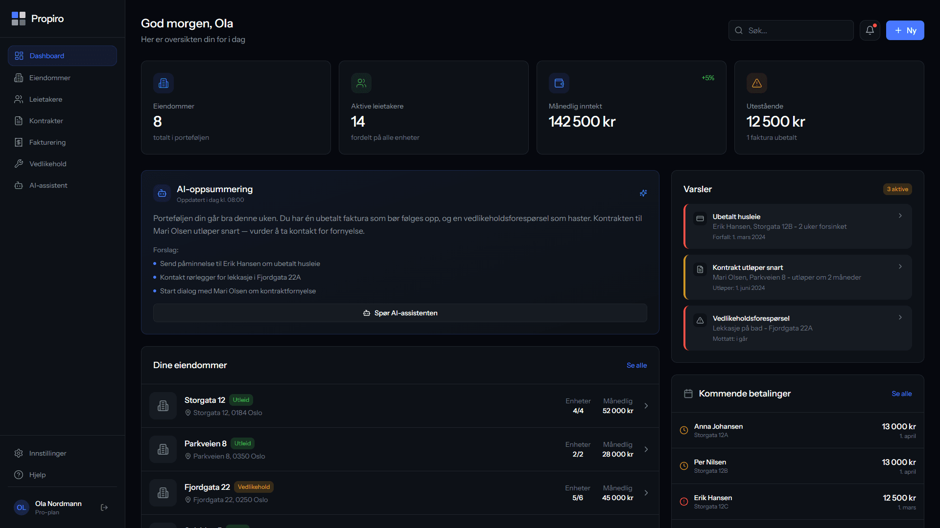
Task: Expand the Ubetalt husleie alert chevron
Action: coord(900,216)
